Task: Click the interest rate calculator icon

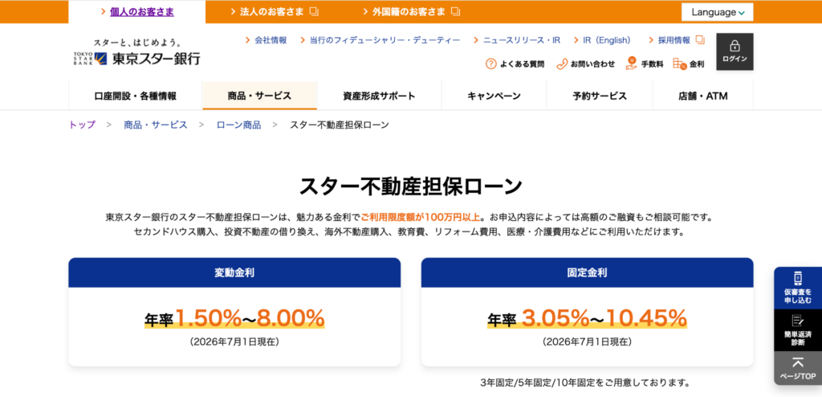Action: tap(679, 63)
